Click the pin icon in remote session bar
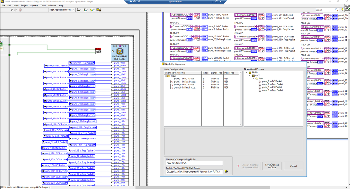 point(131,1)
